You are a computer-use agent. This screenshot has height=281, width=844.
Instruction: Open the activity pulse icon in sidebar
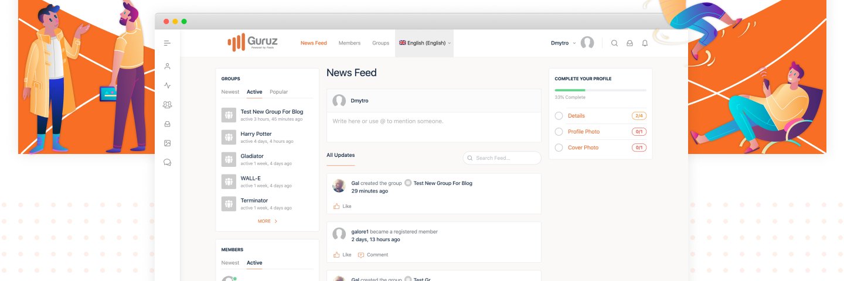coord(167,85)
